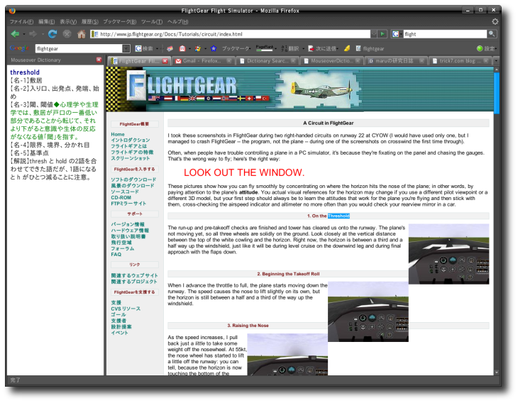518x403 pixels.
Task: Reload the page with the blue refresh icon
Action: coord(53,33)
